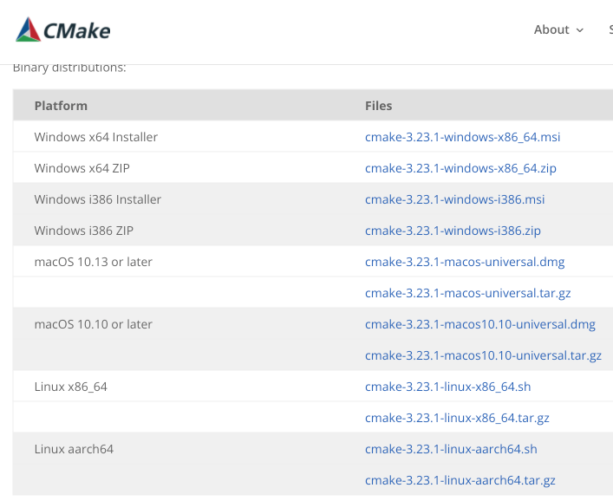The image size is (613, 501).
Task: Download cmake-3.23.1-macos10.10-universal.tar.gz
Action: 483,356
